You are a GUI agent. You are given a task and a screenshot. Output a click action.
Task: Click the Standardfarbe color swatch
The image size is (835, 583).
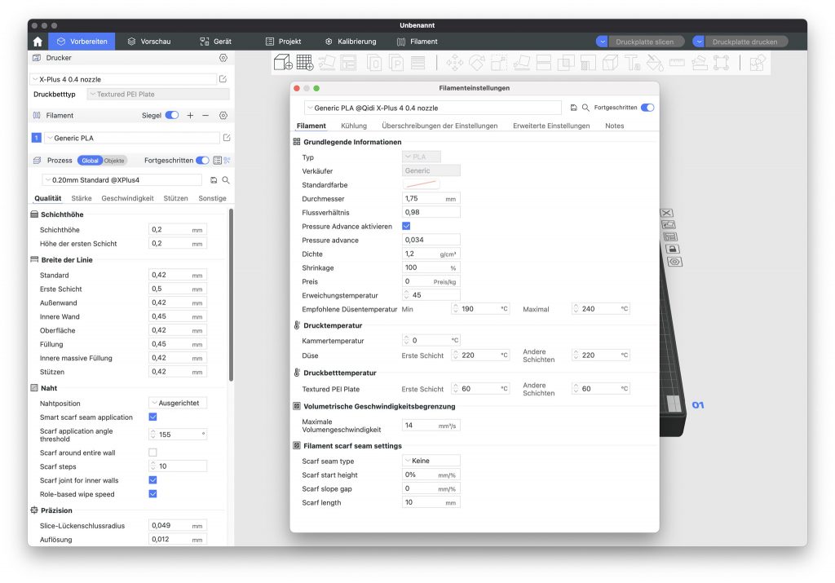click(422, 185)
